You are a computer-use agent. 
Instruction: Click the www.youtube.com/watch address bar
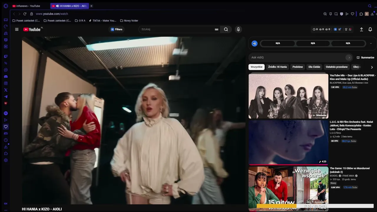52,14
